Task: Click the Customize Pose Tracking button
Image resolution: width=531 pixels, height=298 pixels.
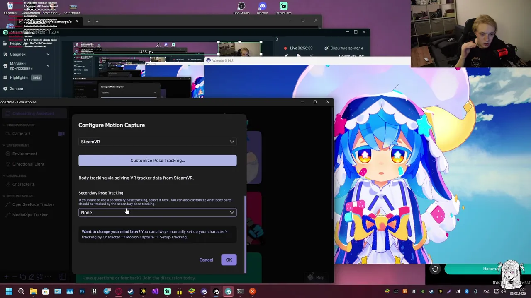Action: point(157,161)
